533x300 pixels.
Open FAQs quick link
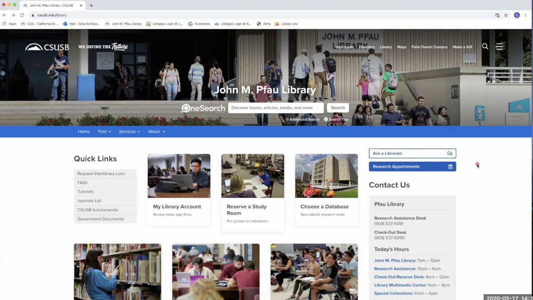105,182
